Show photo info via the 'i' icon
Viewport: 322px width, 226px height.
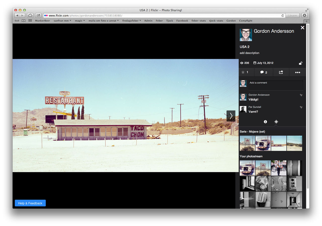(265, 122)
